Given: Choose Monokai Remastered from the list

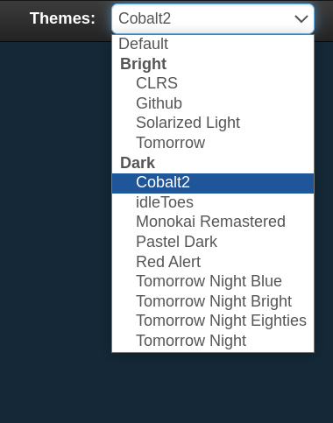Looking at the screenshot, I should pos(213,222).
